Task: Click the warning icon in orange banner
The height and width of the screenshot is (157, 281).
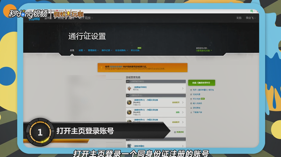Action: click(101, 68)
